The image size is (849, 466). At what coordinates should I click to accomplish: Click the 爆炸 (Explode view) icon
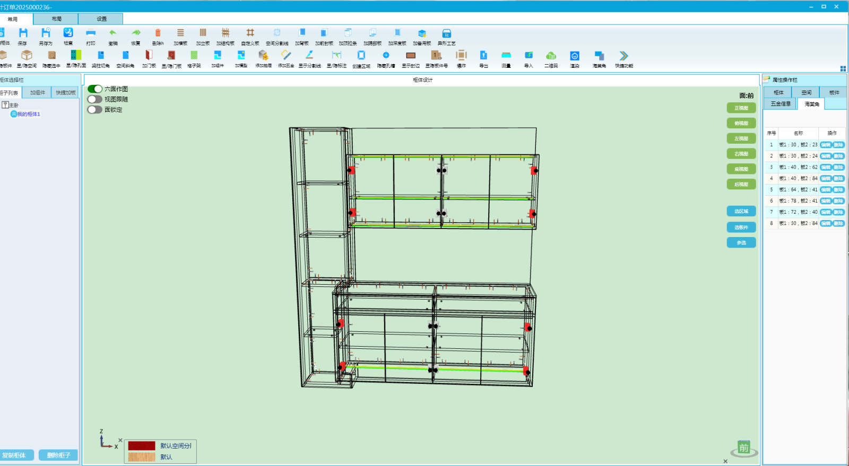[461, 56]
